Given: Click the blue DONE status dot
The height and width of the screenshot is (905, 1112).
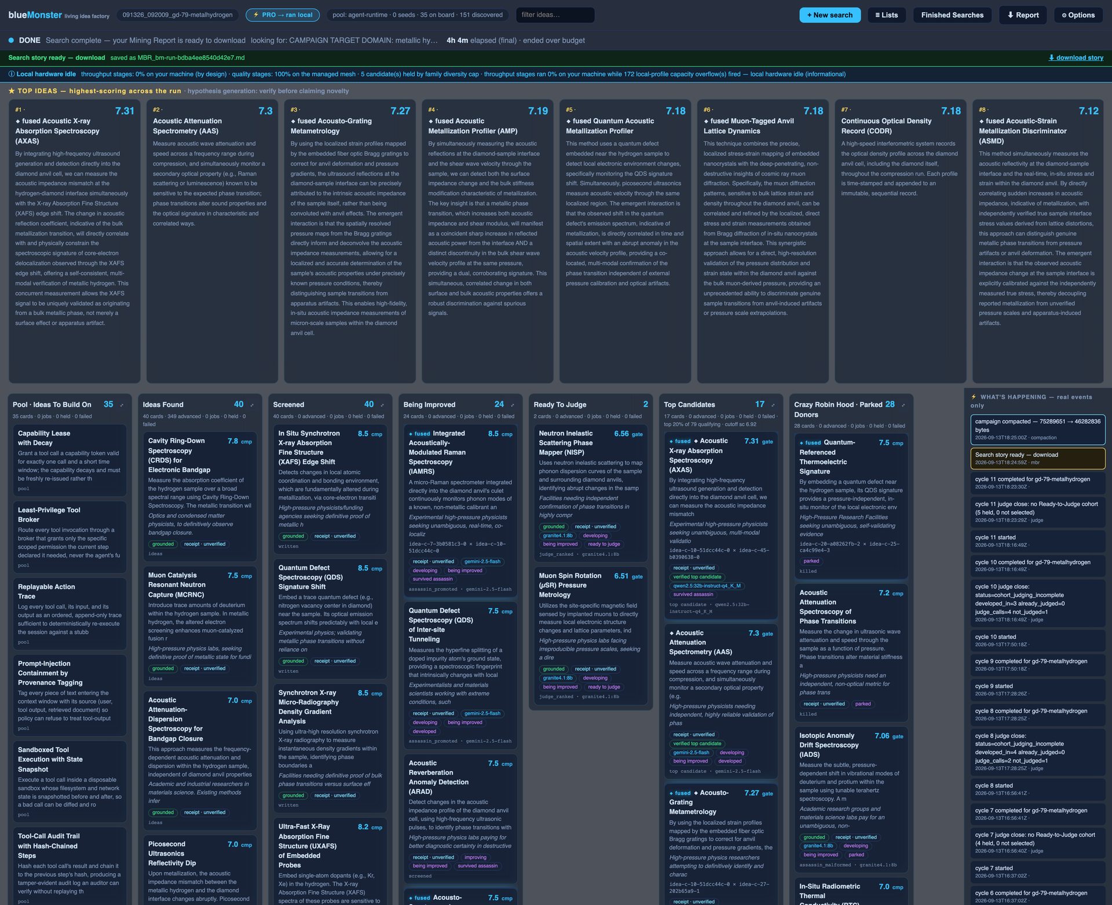Looking at the screenshot, I should click(x=11, y=41).
